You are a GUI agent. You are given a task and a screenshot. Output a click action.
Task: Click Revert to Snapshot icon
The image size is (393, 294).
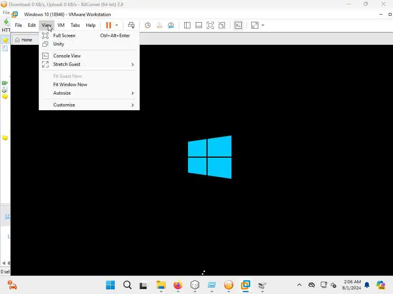pos(159,25)
